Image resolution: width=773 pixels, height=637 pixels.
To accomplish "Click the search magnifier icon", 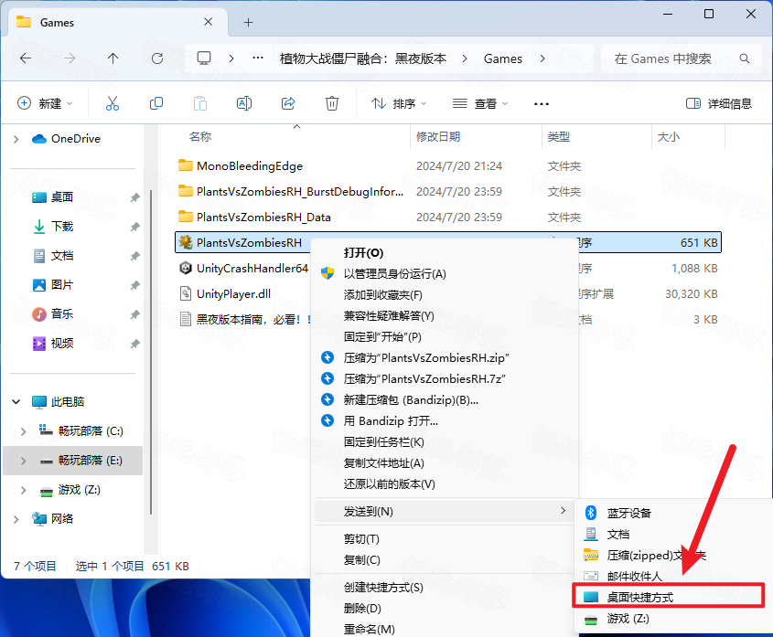I will (x=745, y=58).
